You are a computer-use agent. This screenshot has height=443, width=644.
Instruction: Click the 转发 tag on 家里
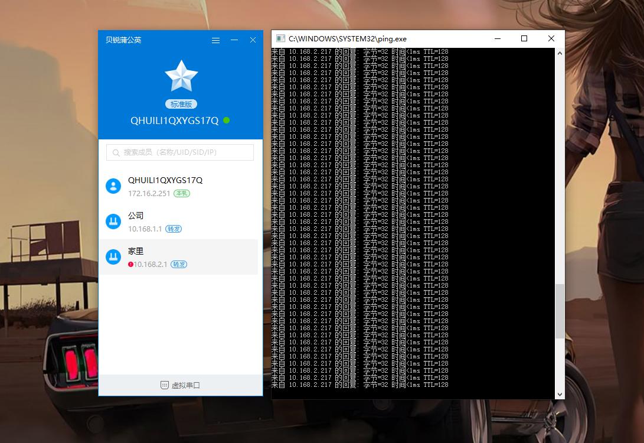[x=179, y=265]
